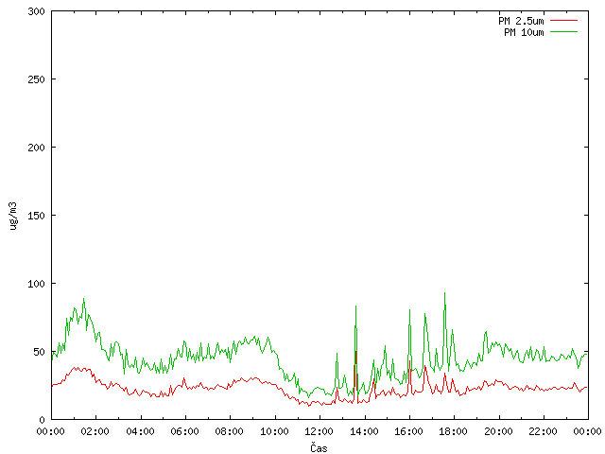Click the 250 y-axis value
Screen dimensions: 605x454
(x=36, y=79)
